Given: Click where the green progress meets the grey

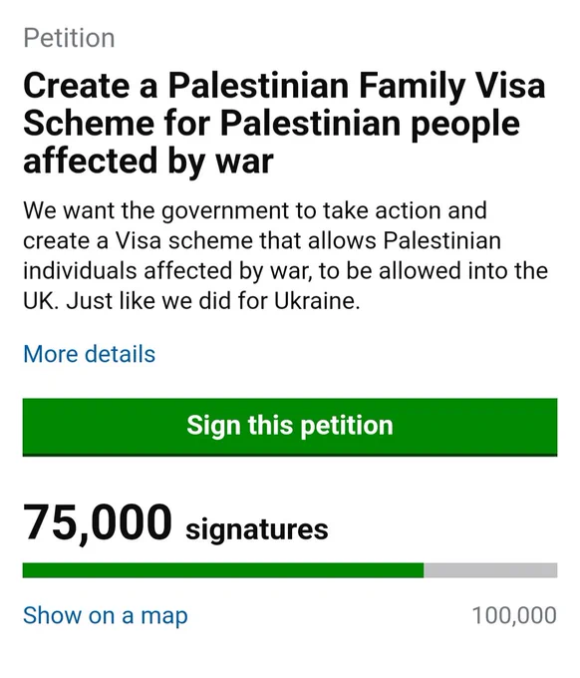Looking at the screenshot, I should click(424, 570).
